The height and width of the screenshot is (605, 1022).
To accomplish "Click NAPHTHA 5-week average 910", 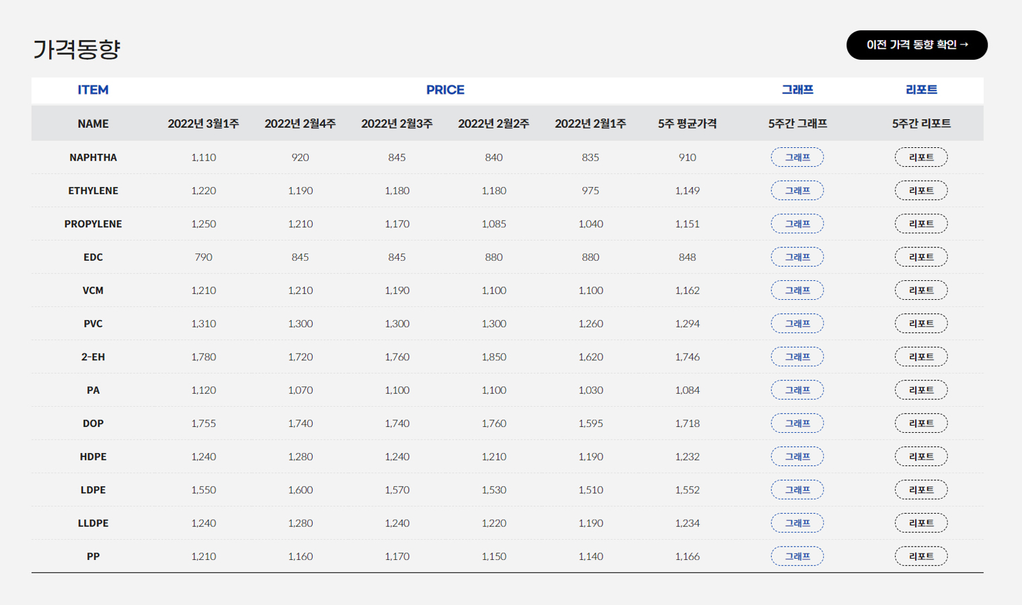I will 687,157.
